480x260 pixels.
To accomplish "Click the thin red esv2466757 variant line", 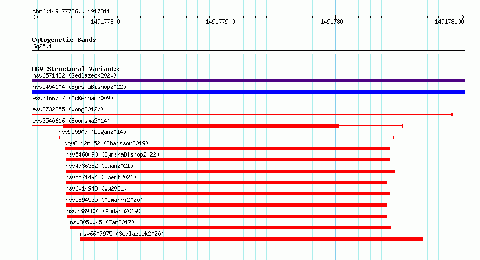I will (x=248, y=103).
